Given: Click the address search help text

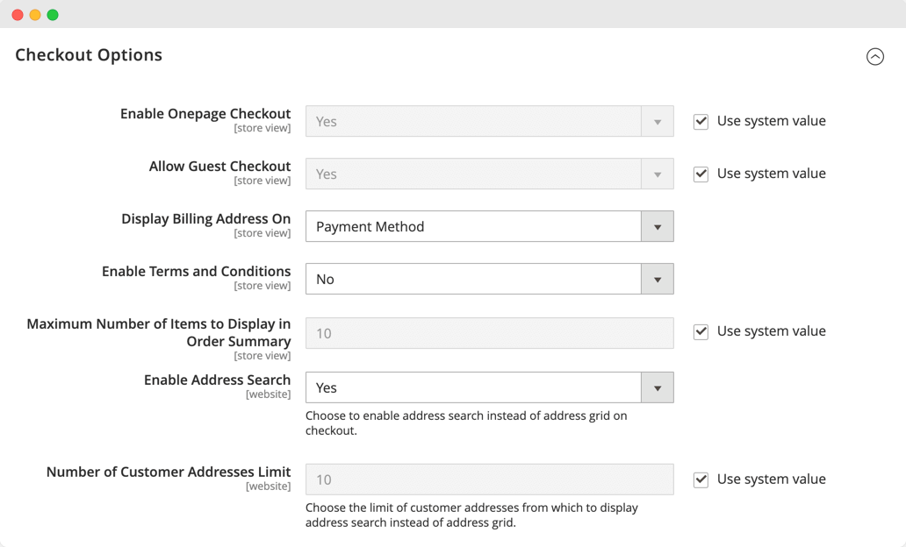Looking at the screenshot, I should pos(466,423).
